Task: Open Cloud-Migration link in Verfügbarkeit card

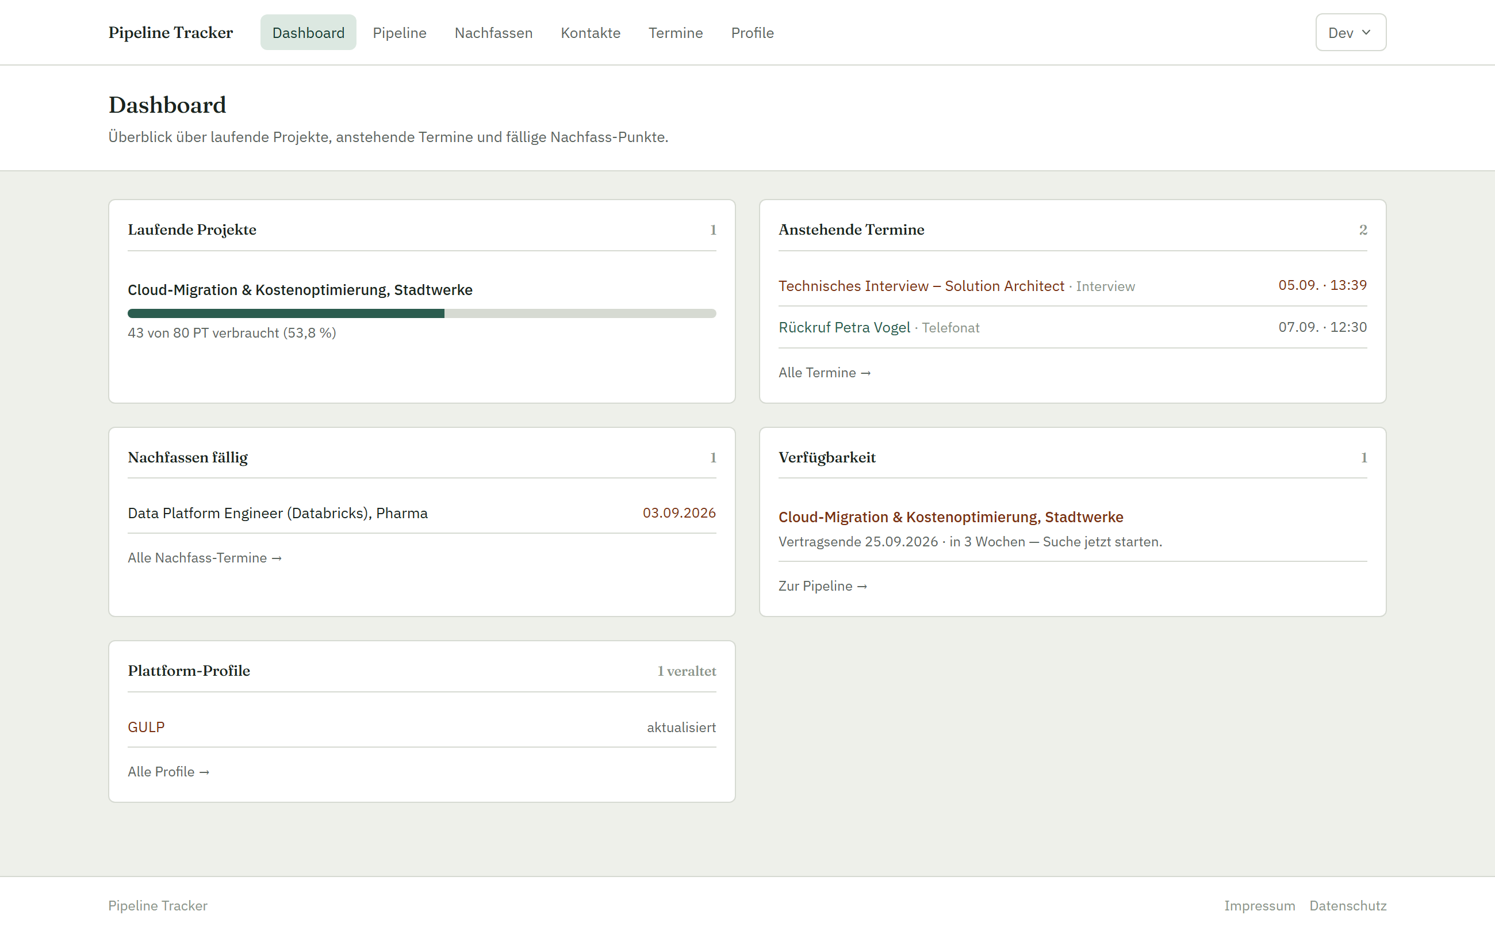Action: [950, 517]
